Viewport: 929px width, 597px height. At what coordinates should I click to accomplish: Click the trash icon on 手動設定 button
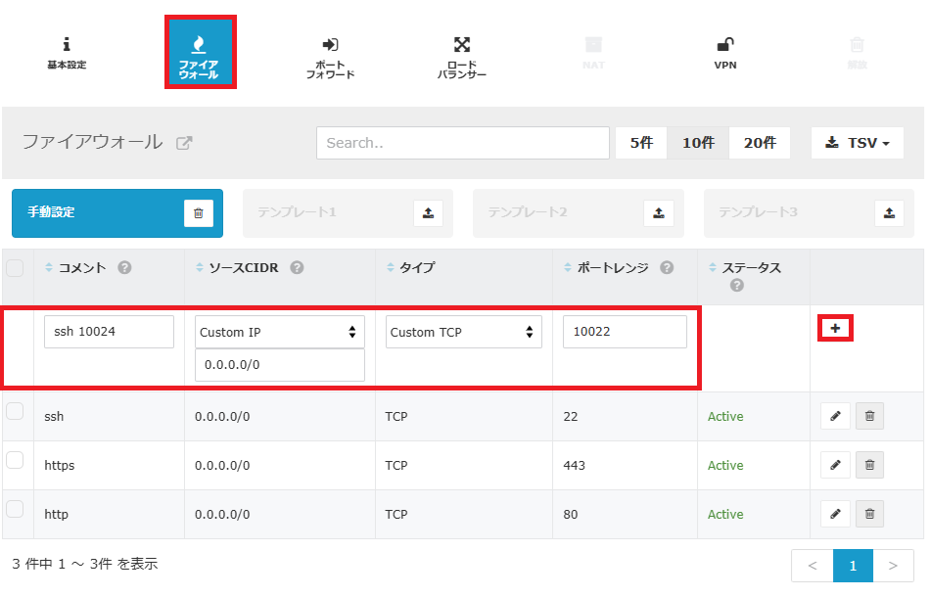tap(198, 212)
